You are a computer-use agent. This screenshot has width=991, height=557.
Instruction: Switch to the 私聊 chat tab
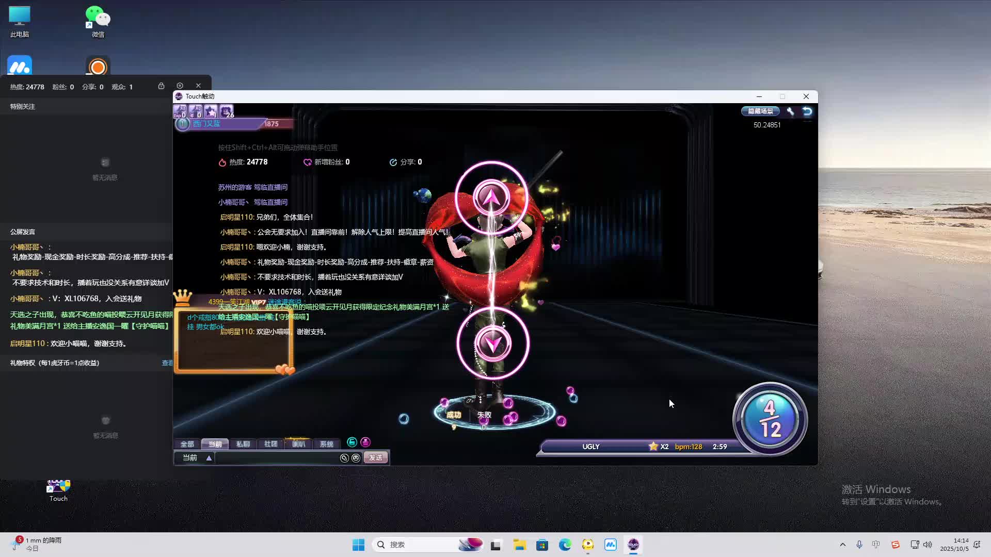[x=243, y=444]
